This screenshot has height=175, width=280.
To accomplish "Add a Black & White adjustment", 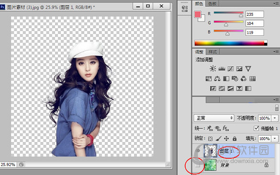I will coord(226,79).
